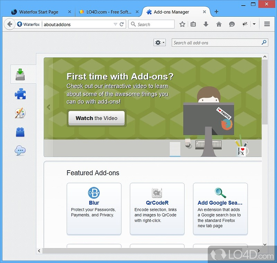Click the vertical scrollbar up arrow
The height and width of the screenshot is (263, 277).
coord(265,57)
